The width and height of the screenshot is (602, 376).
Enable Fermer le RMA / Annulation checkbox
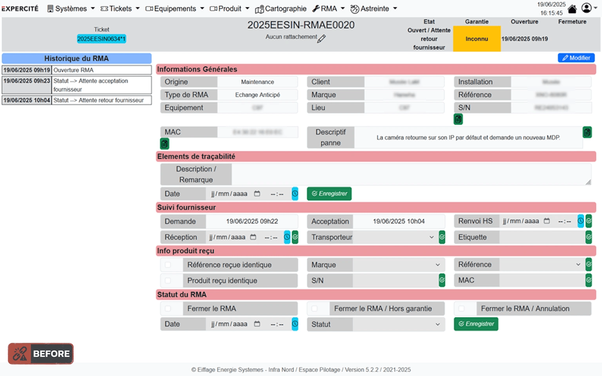point(462,309)
